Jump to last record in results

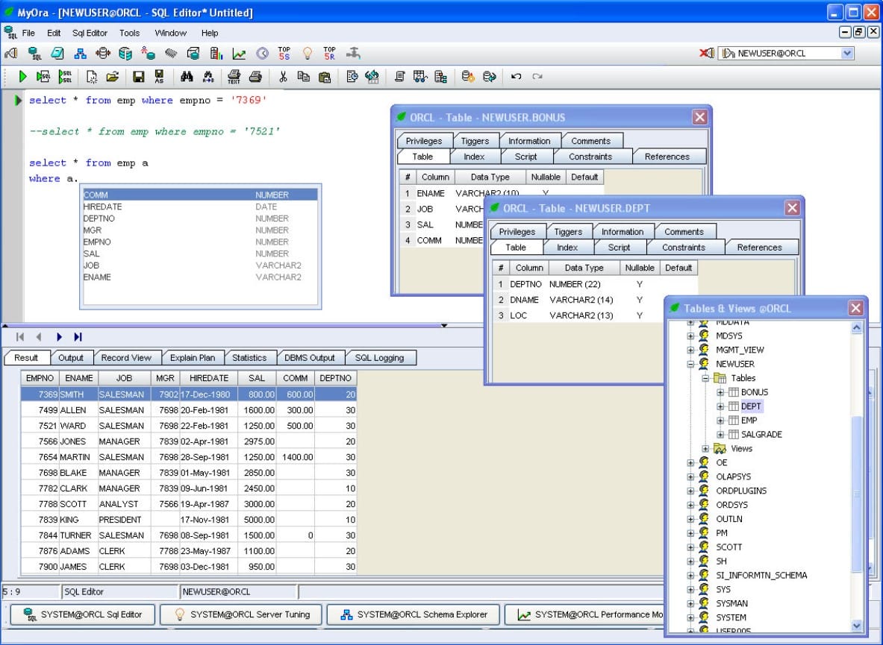(x=78, y=337)
